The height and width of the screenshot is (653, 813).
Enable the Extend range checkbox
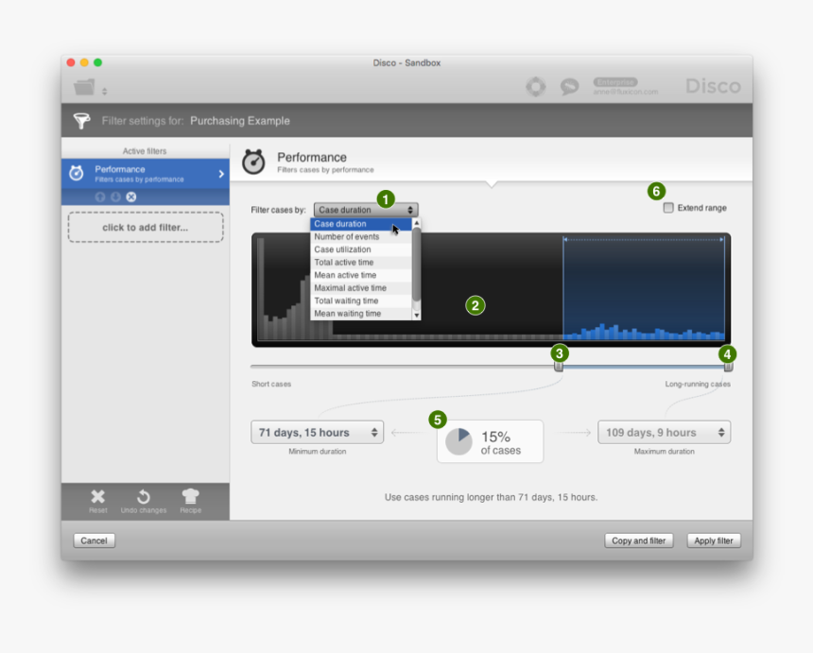tap(668, 208)
